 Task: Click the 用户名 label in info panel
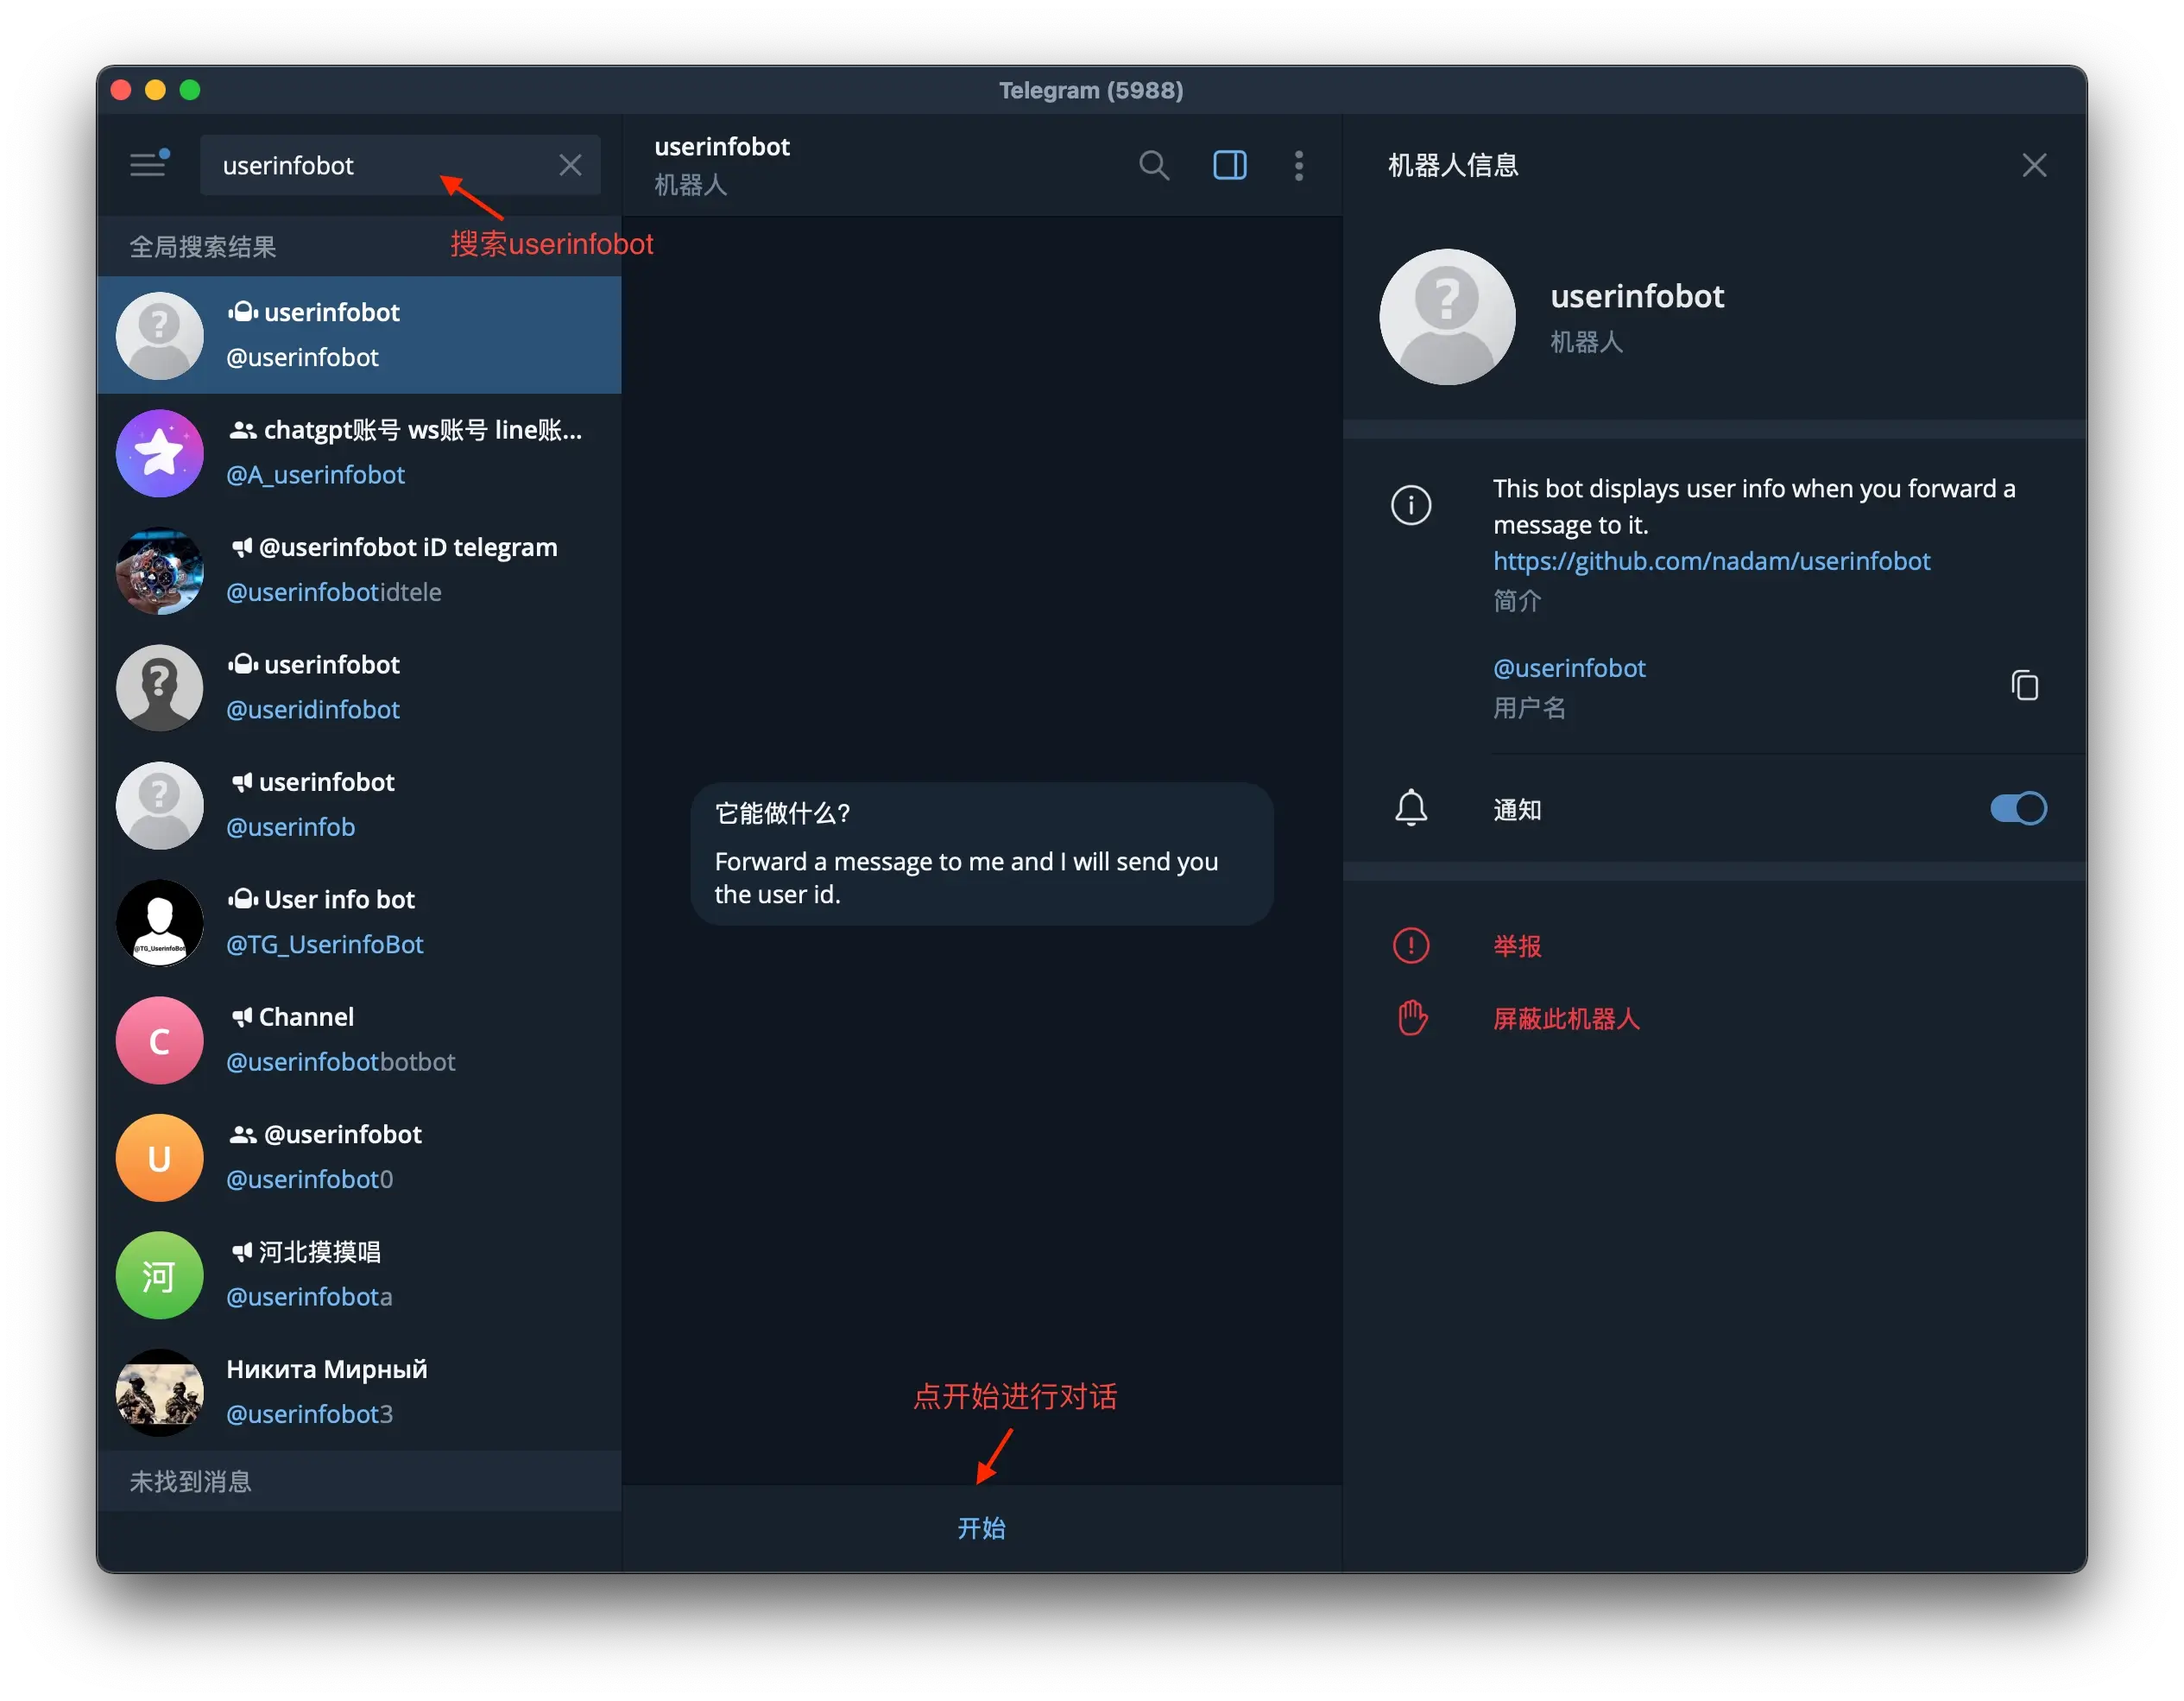click(x=1529, y=708)
